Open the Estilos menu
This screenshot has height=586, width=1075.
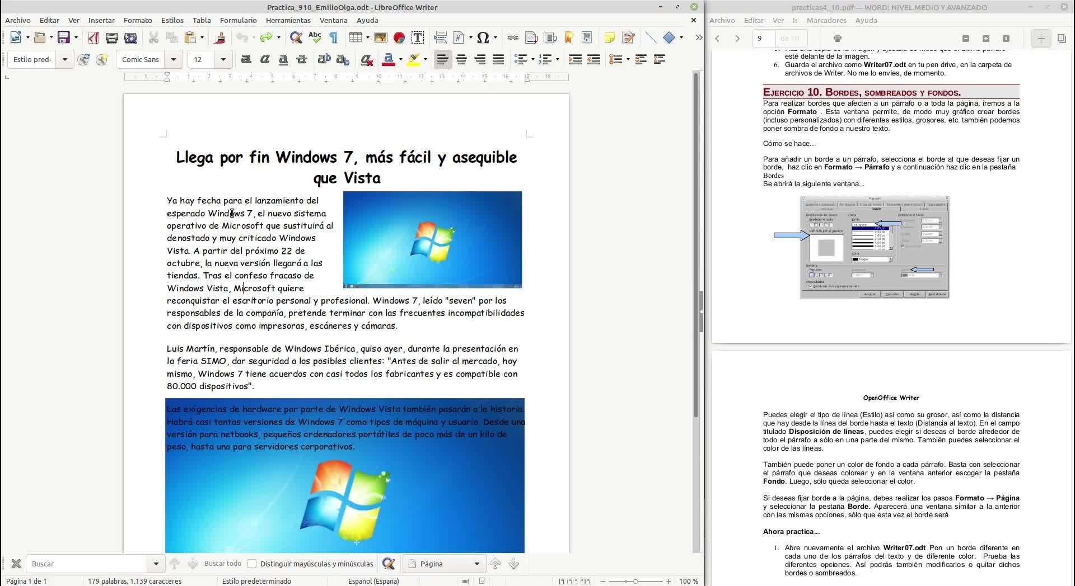point(172,20)
